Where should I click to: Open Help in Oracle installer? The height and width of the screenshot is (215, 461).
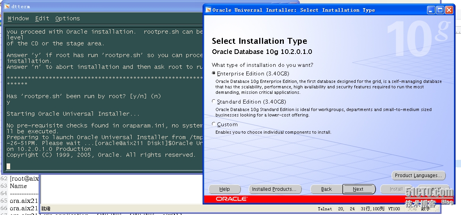pos(224,189)
